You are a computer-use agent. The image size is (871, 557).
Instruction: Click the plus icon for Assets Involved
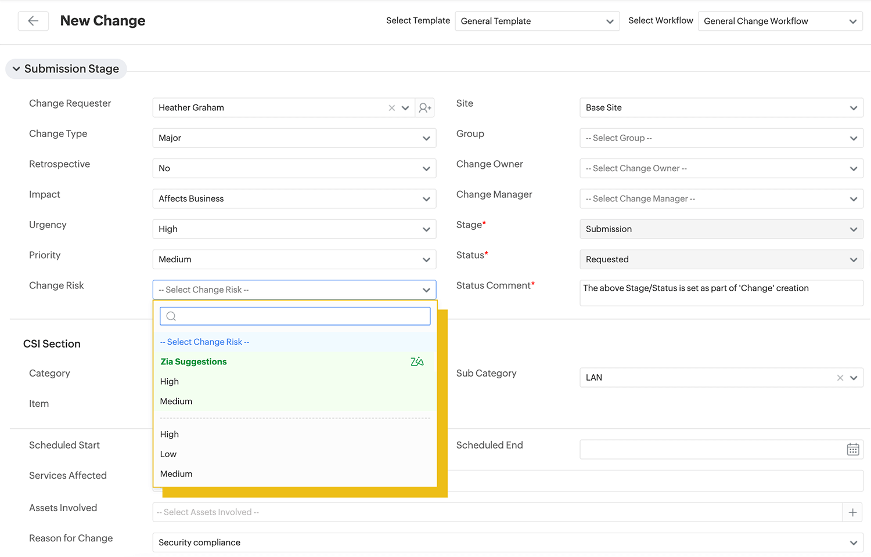tap(852, 512)
